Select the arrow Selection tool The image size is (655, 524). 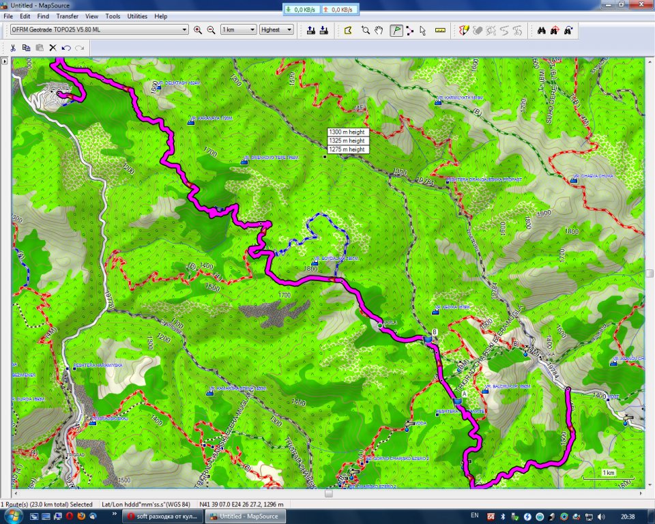point(423,30)
